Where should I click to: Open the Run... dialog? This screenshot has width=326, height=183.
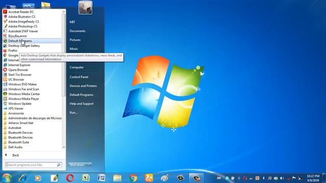[73, 113]
